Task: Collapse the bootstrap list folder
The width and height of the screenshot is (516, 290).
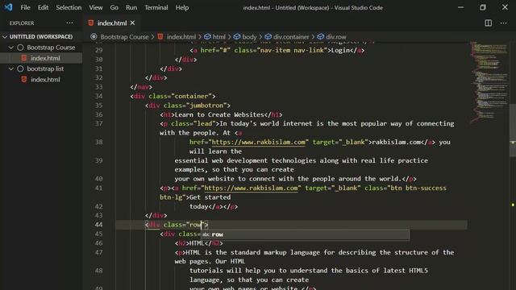Action: 10,68
